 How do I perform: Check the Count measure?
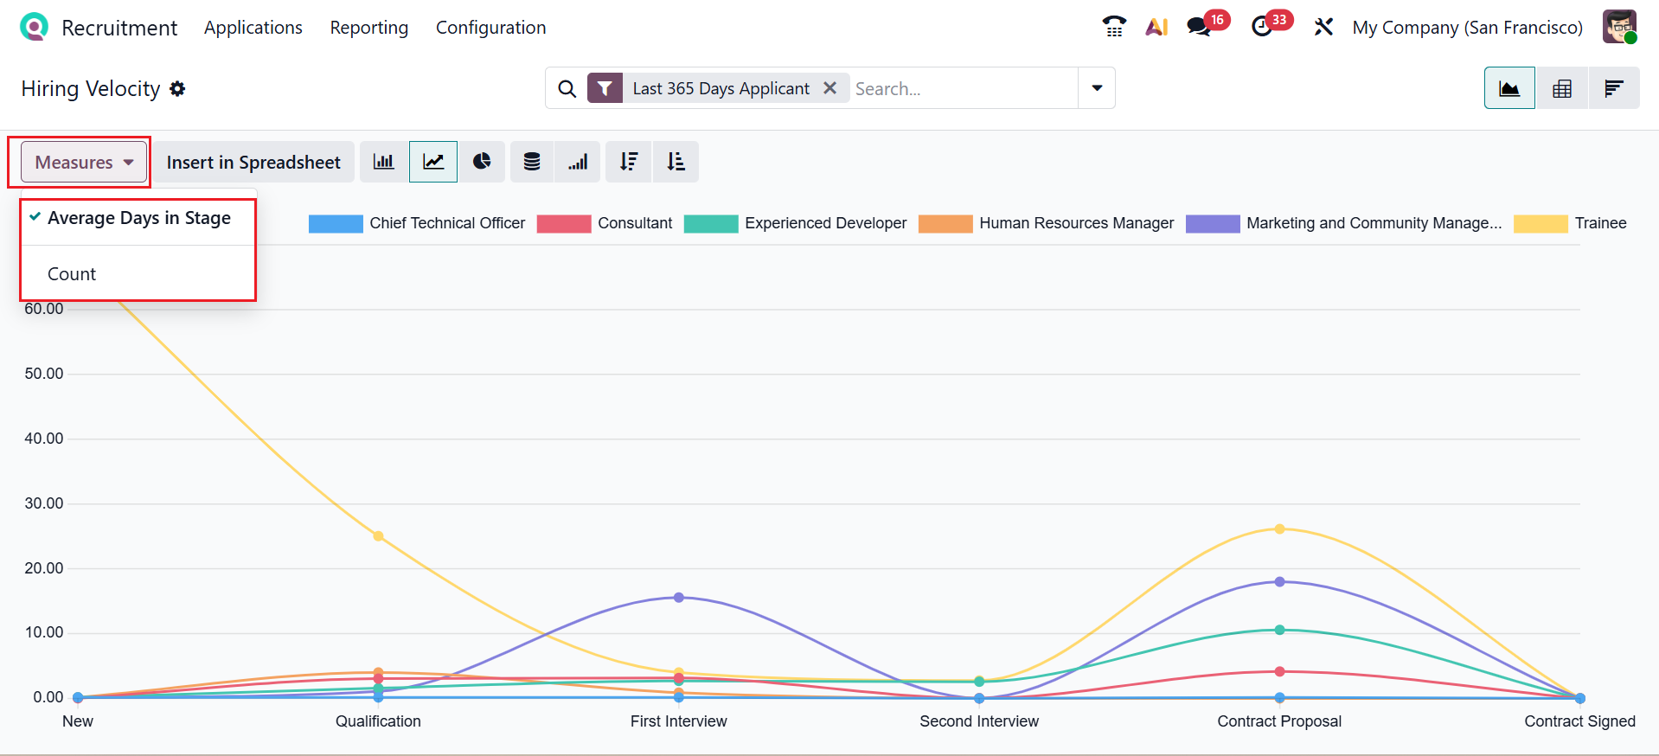72,274
